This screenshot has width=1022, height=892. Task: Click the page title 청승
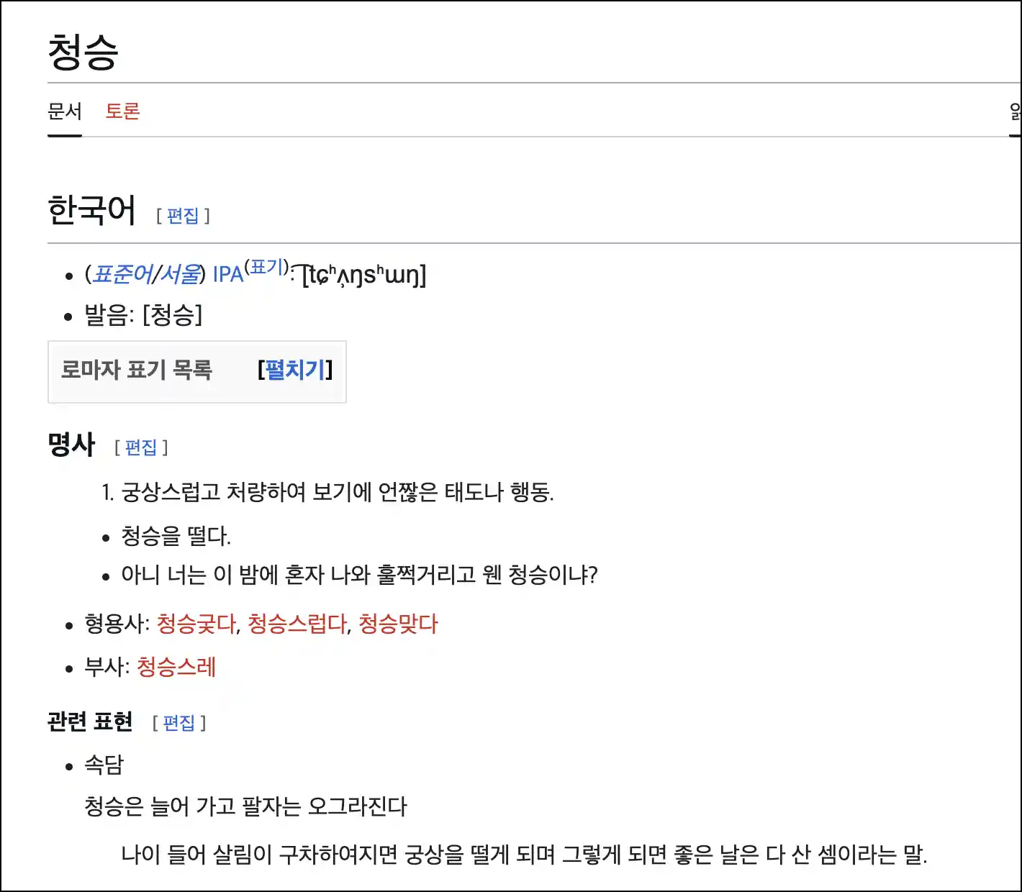click(83, 53)
